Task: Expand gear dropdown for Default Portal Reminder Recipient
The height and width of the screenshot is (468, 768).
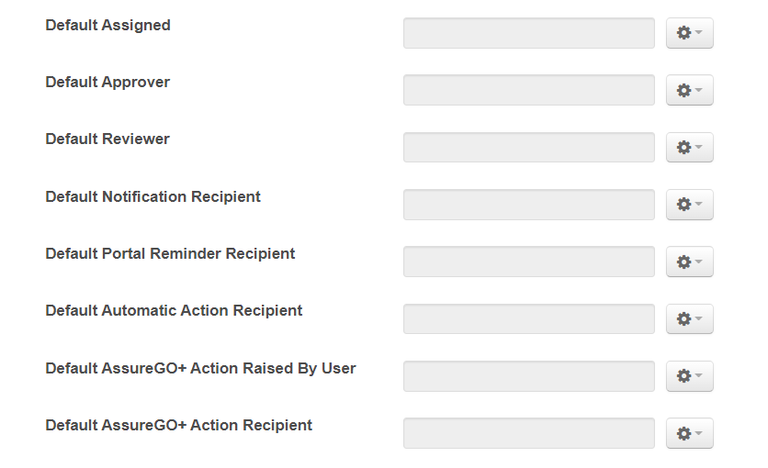Action: tap(689, 262)
